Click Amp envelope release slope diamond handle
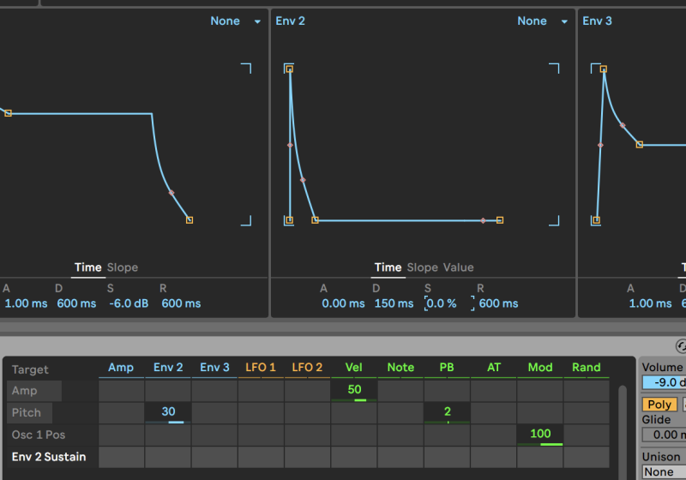The height and width of the screenshot is (480, 686). coord(171,192)
